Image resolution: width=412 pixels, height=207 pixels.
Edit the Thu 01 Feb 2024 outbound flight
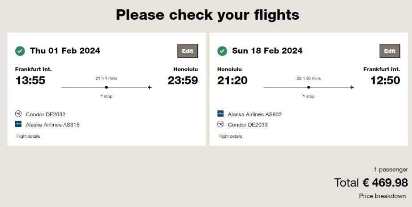tap(188, 51)
